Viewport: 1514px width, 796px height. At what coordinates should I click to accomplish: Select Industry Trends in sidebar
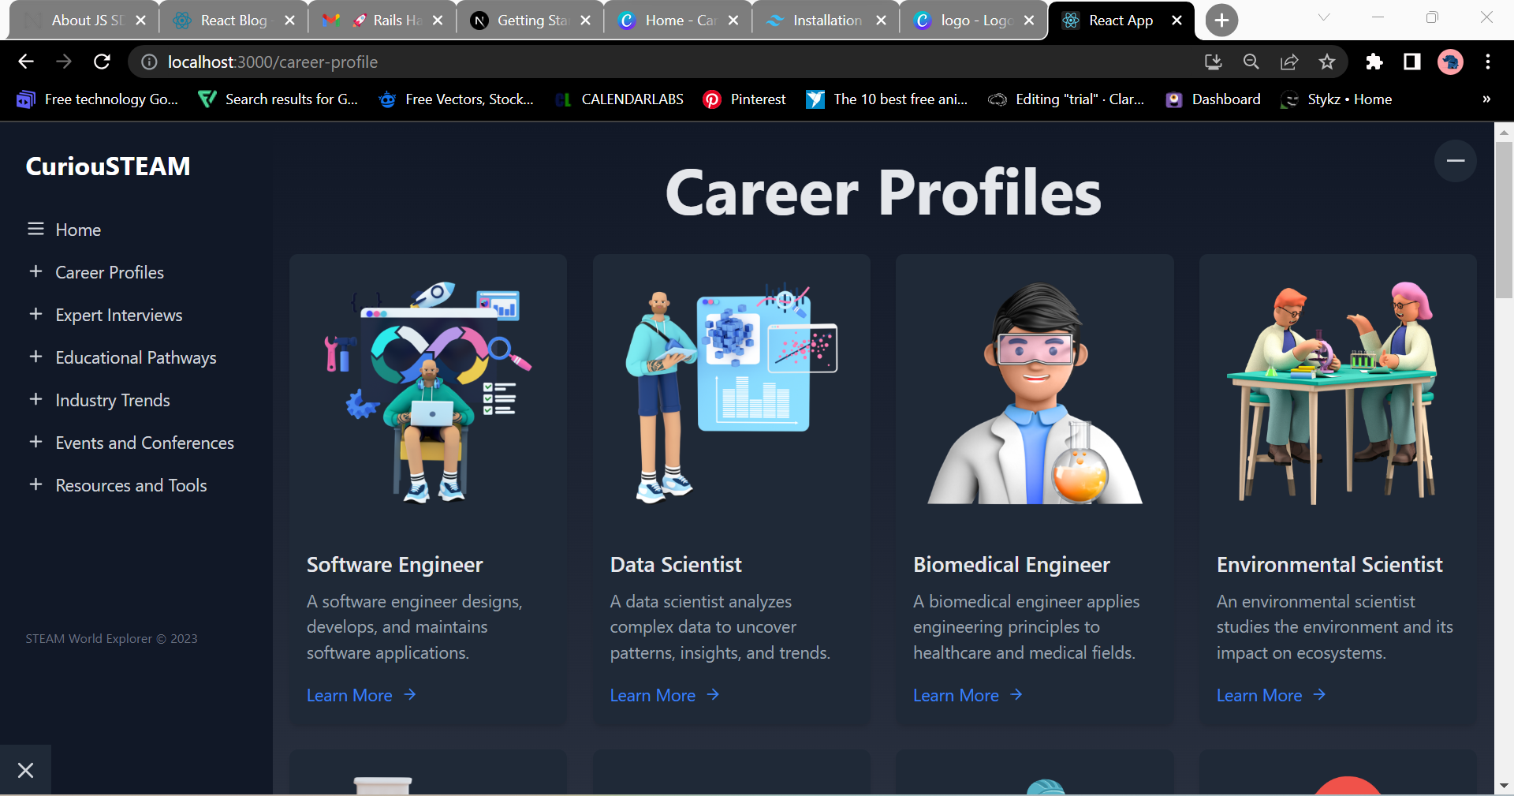point(113,400)
